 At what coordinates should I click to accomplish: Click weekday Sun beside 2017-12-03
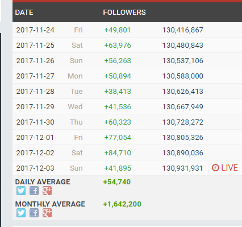(x=76, y=168)
